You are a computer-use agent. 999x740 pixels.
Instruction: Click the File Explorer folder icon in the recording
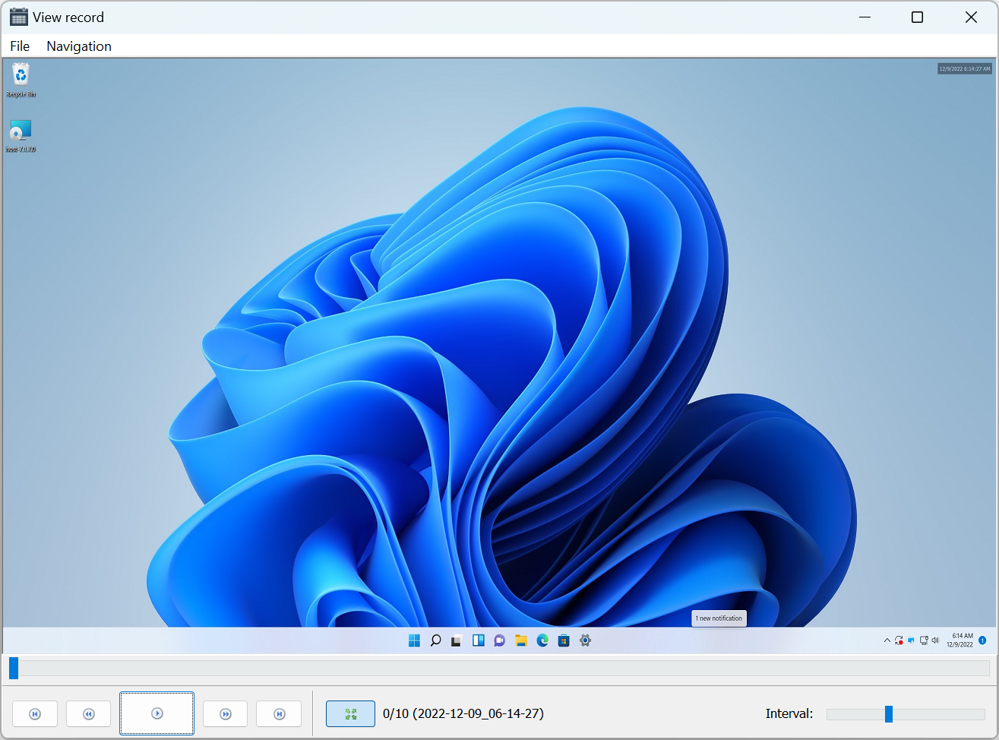point(521,640)
